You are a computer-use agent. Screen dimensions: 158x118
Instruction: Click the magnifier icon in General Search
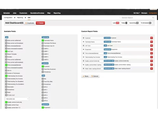(153, 18)
